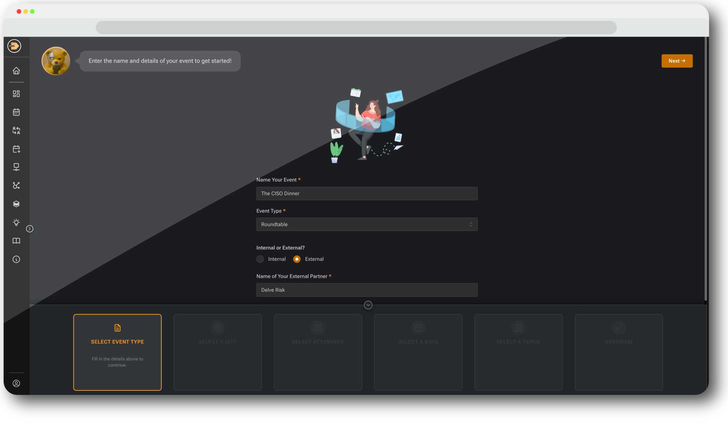
Task: Select the External radio button
Action: [x=297, y=259]
